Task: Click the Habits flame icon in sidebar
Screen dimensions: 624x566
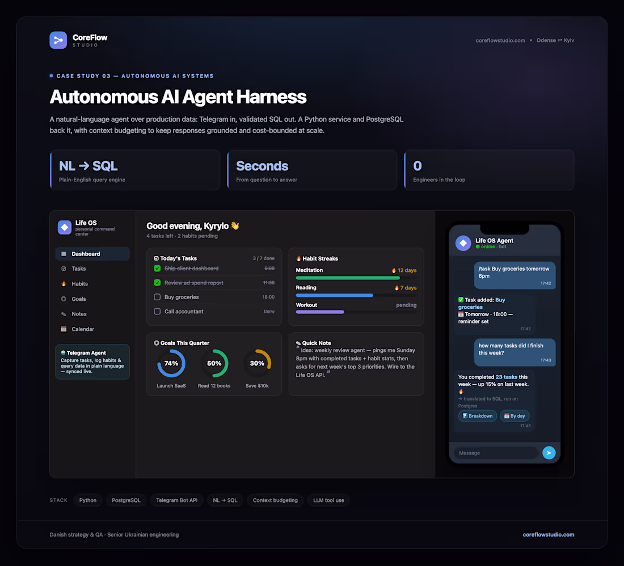Action: tap(64, 283)
